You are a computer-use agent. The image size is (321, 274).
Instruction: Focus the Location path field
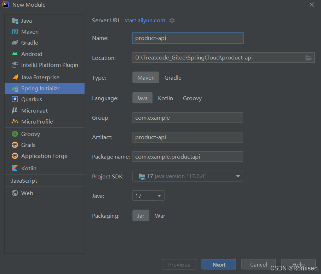click(x=223, y=58)
